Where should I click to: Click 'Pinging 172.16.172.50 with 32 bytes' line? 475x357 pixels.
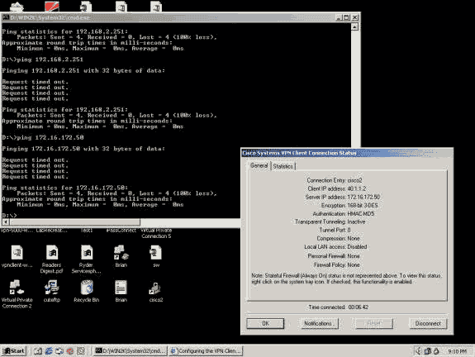(83, 149)
